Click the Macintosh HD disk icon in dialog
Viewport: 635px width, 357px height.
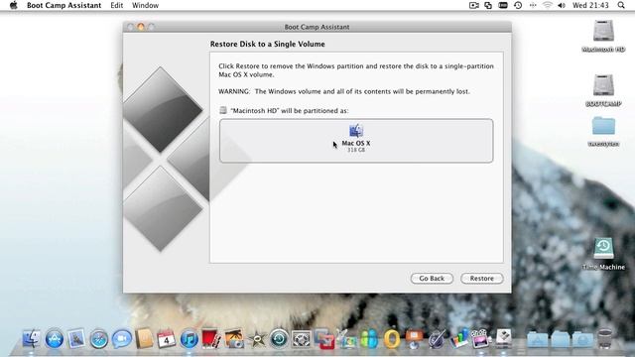[x=222, y=110]
